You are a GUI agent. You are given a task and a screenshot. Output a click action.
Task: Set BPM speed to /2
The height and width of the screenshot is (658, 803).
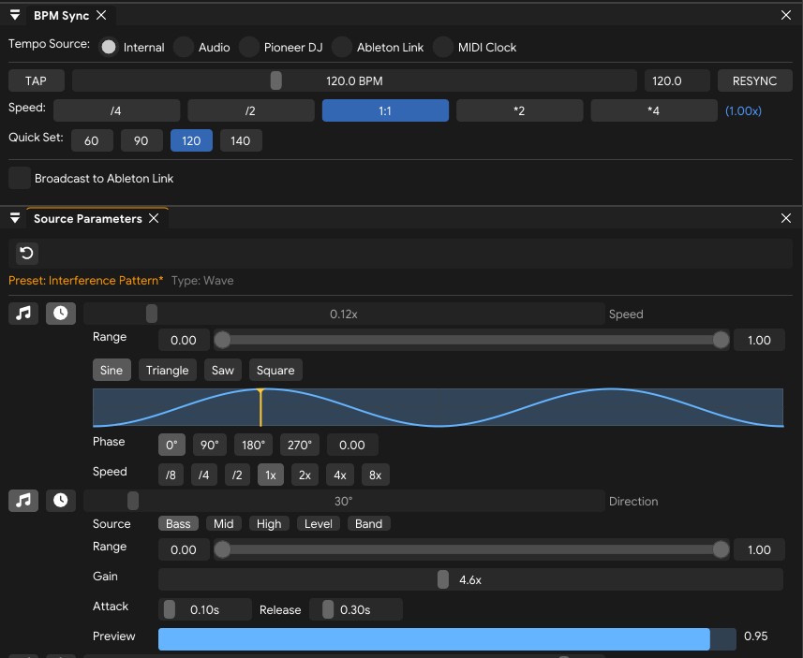[x=251, y=110]
